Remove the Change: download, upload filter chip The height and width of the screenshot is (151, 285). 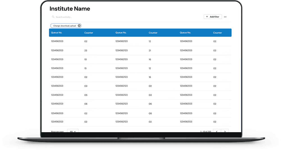click(x=79, y=26)
